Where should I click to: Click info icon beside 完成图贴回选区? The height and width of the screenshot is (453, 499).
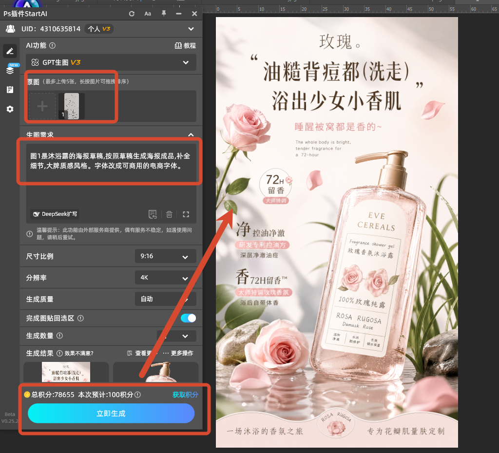click(80, 318)
